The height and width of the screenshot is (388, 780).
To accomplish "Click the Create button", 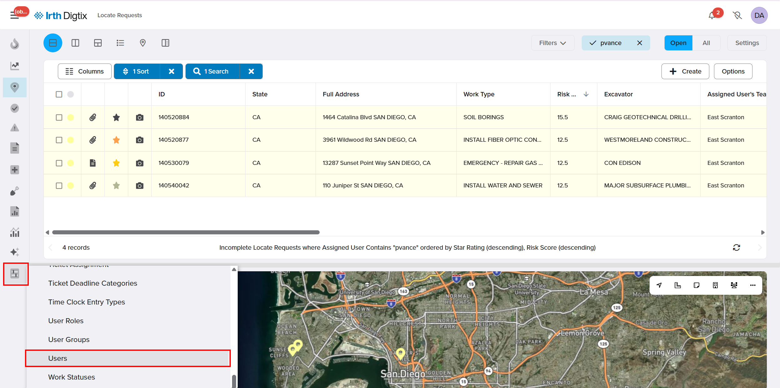I will point(685,71).
